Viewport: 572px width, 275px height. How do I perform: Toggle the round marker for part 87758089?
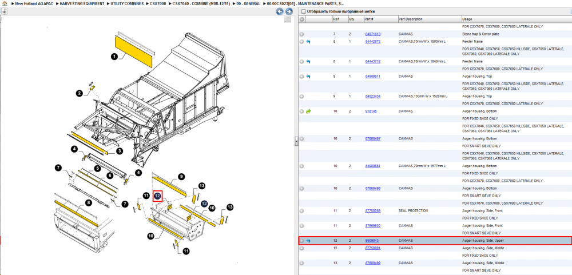point(301,211)
